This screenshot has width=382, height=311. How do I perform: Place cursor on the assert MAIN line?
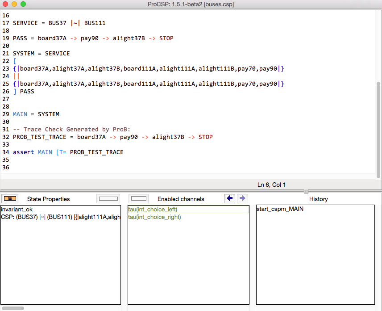coord(68,152)
